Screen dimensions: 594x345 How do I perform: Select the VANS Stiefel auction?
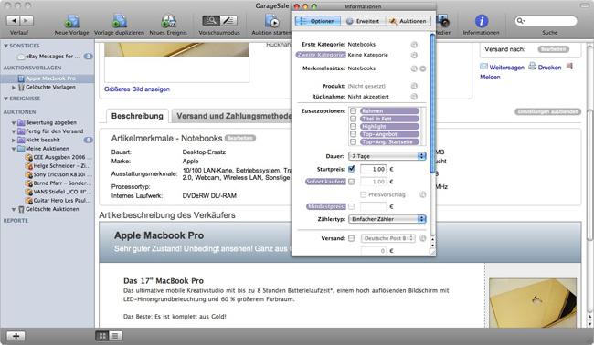pyautogui.click(x=58, y=192)
